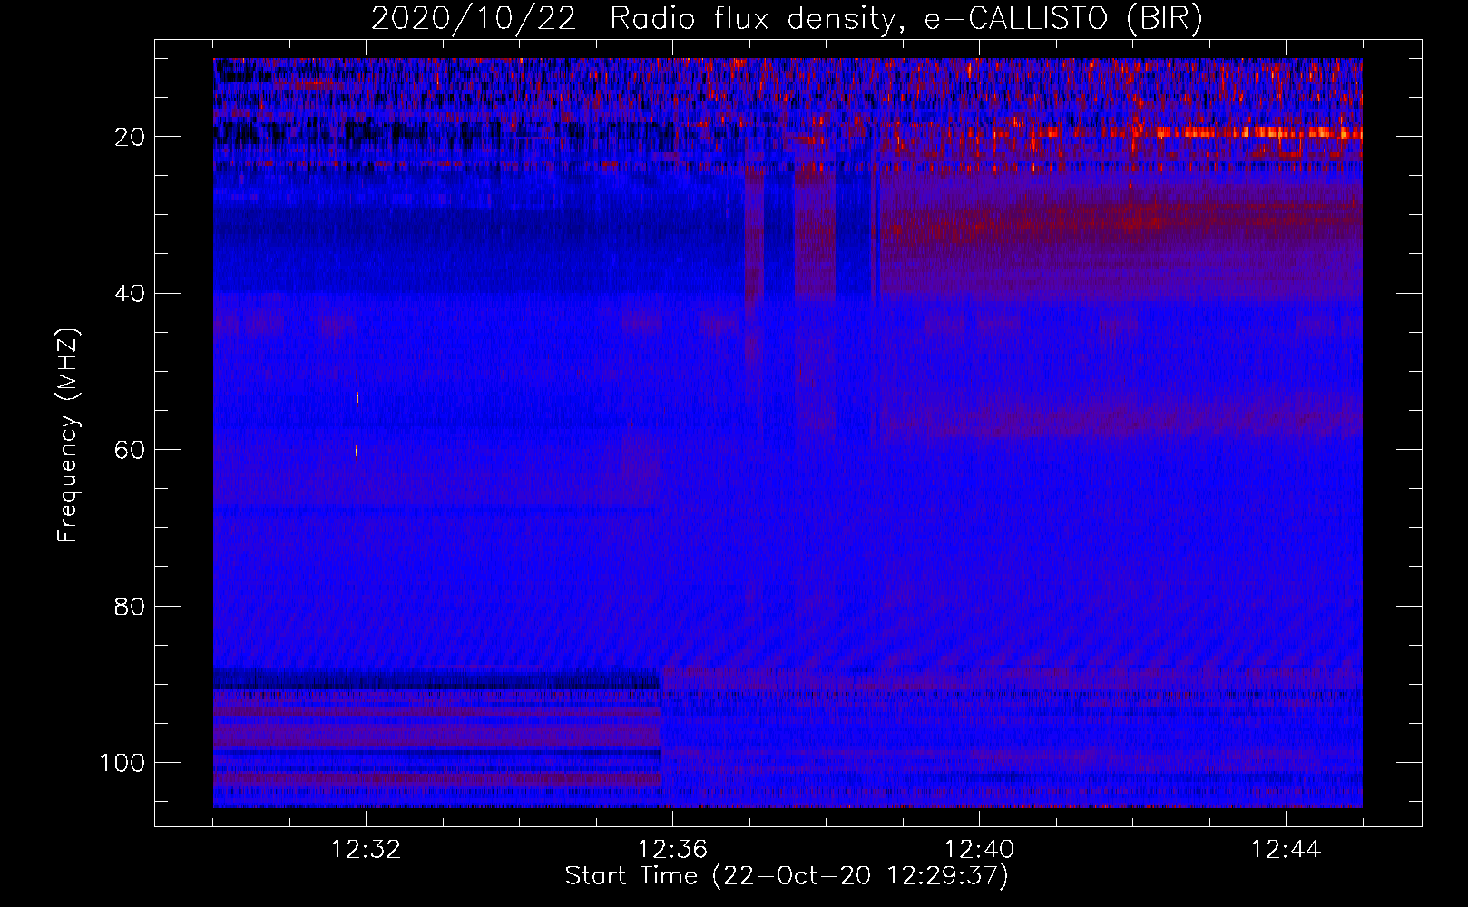Click the 100 frequency tick label
1468x907 pixels.
click(122, 764)
